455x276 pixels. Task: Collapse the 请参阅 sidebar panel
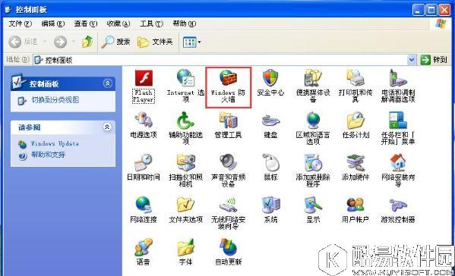pyautogui.click(x=107, y=127)
